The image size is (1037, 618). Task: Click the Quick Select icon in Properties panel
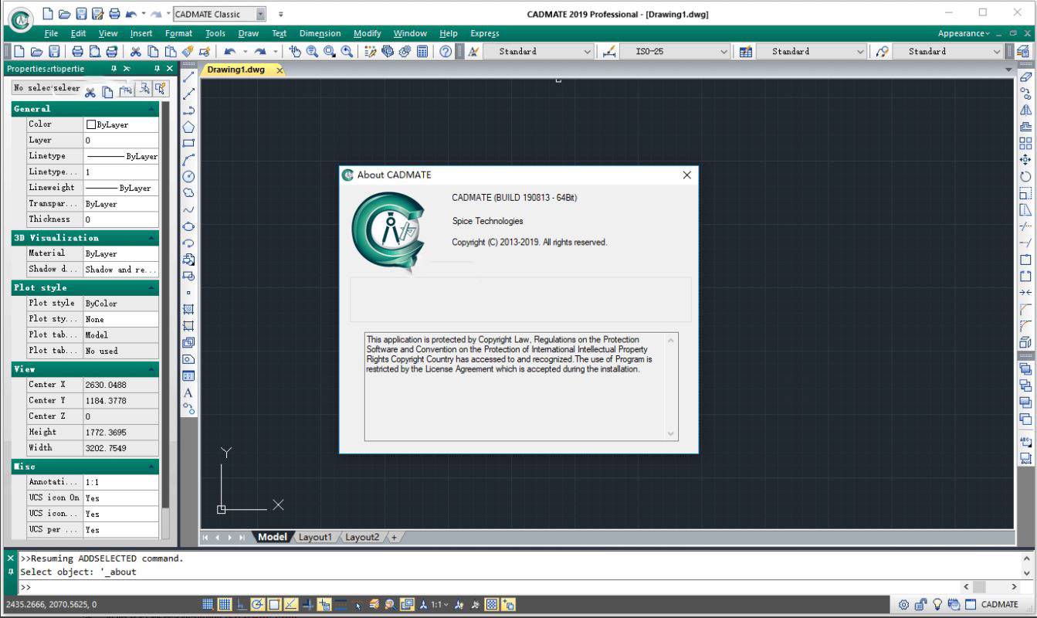point(161,89)
